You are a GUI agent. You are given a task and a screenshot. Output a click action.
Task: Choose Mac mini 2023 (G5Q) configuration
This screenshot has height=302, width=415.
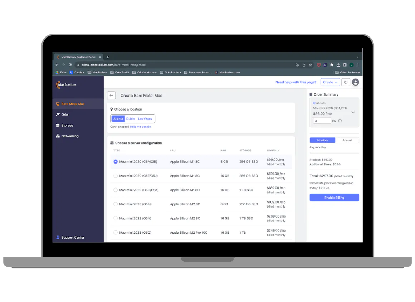[x=116, y=233]
